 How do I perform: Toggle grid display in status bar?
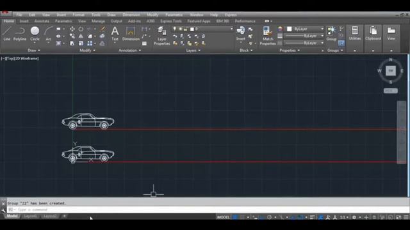[x=235, y=217]
